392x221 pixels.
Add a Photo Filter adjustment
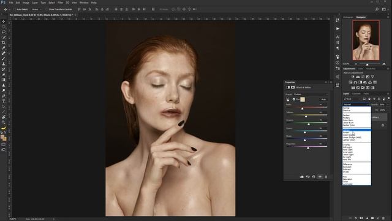365,82
